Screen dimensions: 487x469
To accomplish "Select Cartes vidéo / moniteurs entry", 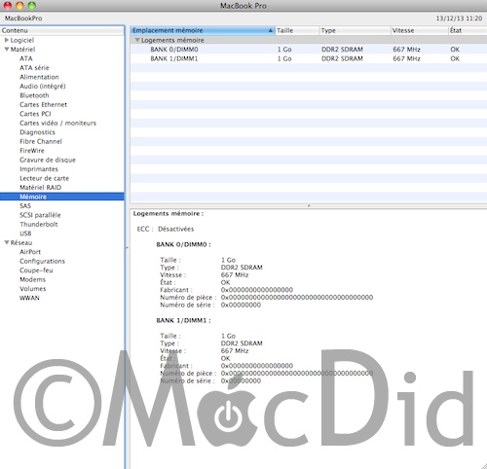I will (57, 123).
